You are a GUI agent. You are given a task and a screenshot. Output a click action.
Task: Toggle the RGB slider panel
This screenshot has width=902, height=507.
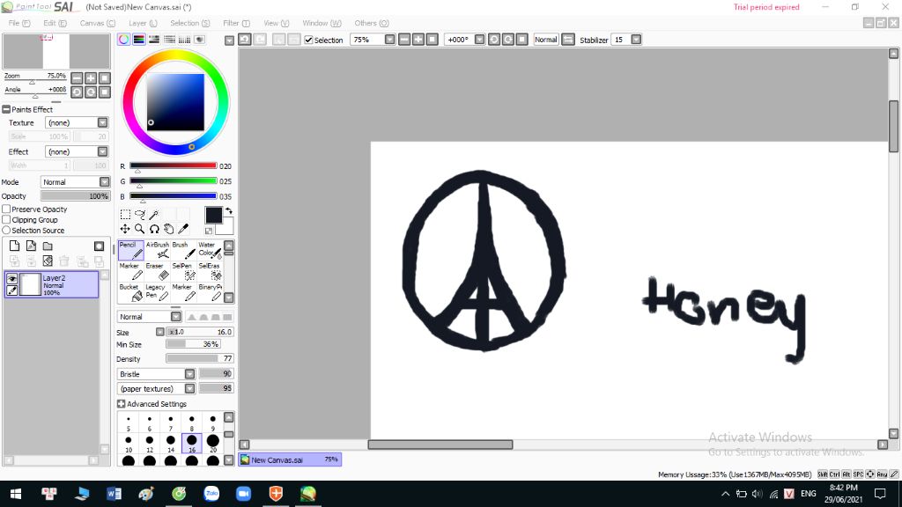pos(138,40)
